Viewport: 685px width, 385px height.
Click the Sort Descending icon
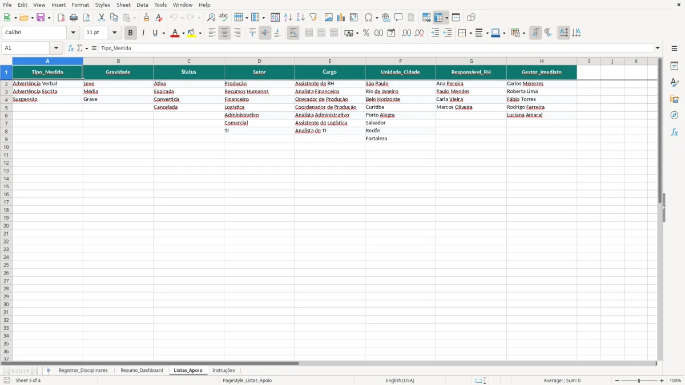click(x=301, y=18)
